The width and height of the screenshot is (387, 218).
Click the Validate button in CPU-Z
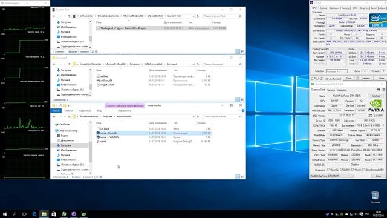pyautogui.click(x=366, y=78)
